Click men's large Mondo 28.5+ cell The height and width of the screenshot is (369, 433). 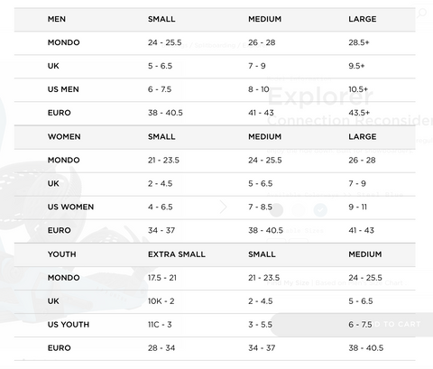pos(359,42)
